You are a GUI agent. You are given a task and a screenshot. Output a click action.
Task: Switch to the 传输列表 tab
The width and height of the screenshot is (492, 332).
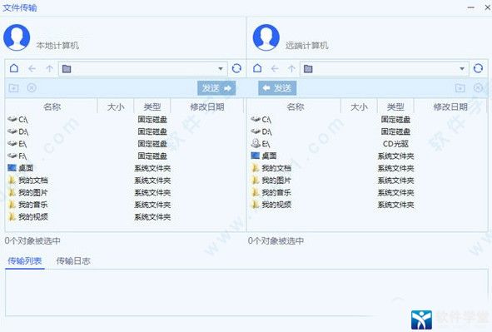click(25, 260)
